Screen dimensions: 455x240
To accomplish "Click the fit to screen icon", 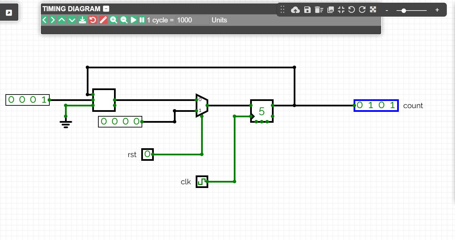I will 341,10.
